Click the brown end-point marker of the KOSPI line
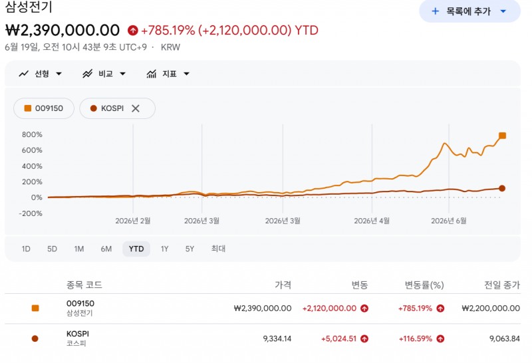Image resolution: width=532 pixels, height=363 pixels. (x=502, y=188)
